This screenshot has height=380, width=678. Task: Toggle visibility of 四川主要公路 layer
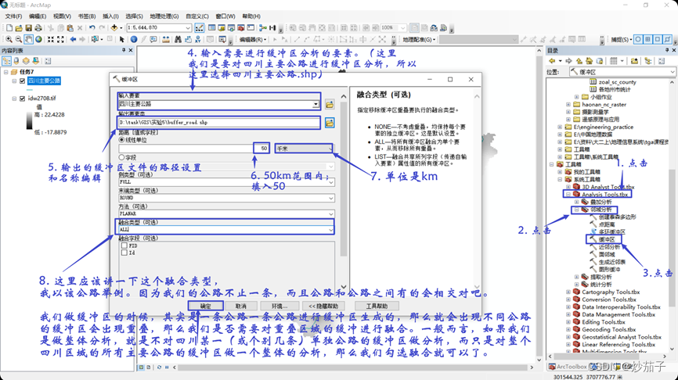(x=22, y=81)
